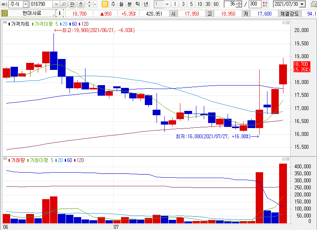The image size is (317, 230).
Task: Click the change rate +5.35%
Action: [x=128, y=14]
